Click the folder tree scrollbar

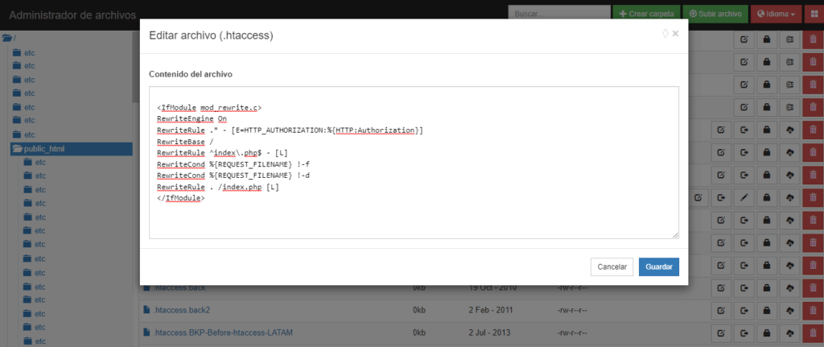[x=135, y=68]
